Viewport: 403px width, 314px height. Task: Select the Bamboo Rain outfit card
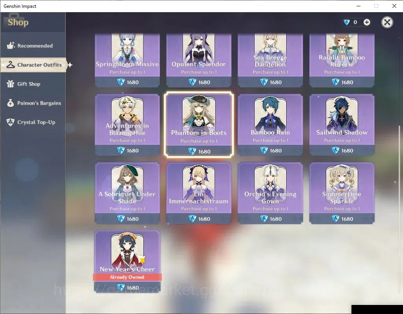[x=270, y=125]
